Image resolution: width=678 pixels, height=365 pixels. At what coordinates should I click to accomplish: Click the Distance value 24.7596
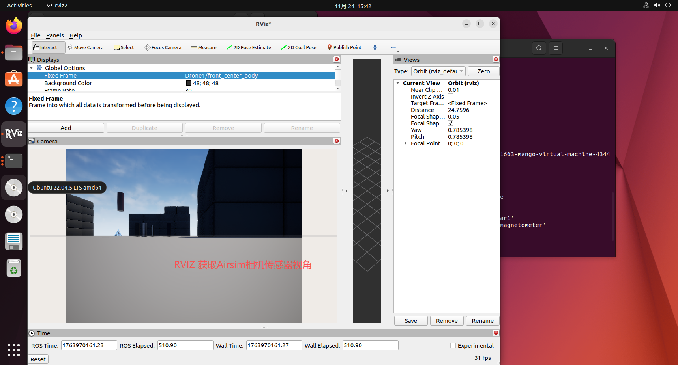point(459,110)
